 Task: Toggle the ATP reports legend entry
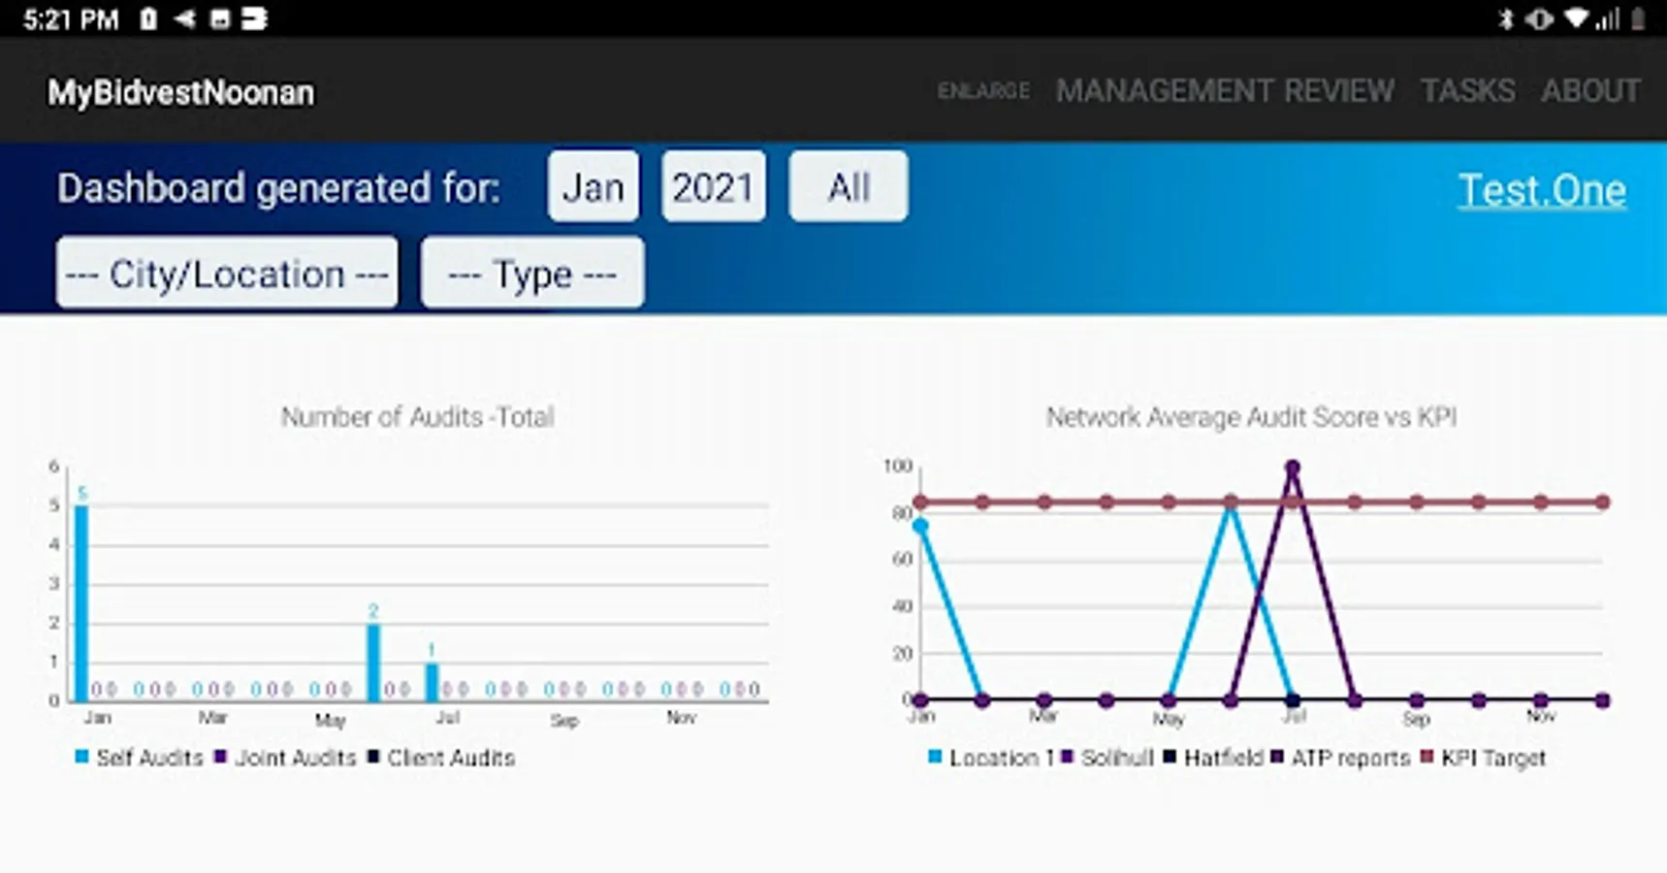[1340, 758]
